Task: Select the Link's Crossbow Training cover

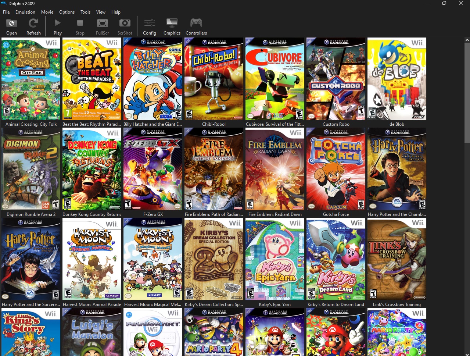Action: coord(397,259)
